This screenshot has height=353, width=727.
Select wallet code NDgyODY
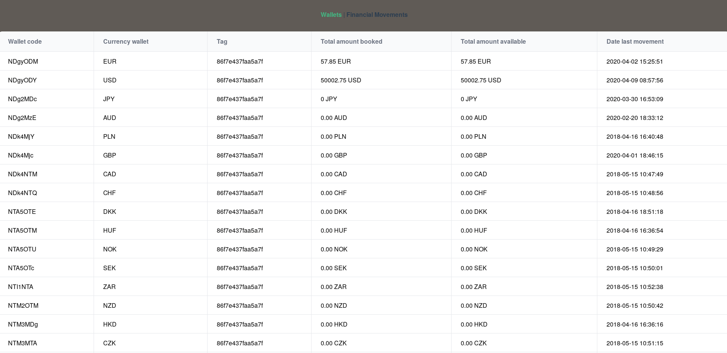pyautogui.click(x=22, y=80)
